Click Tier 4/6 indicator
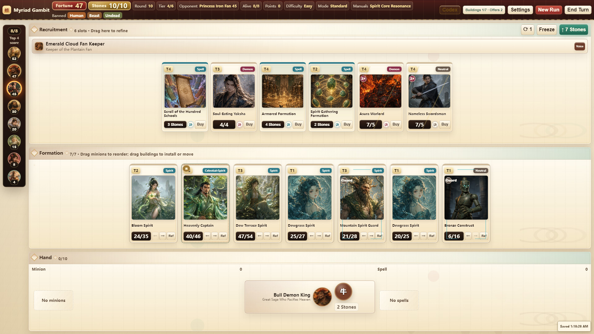Viewport: 594px width, 334px height. tap(166, 6)
